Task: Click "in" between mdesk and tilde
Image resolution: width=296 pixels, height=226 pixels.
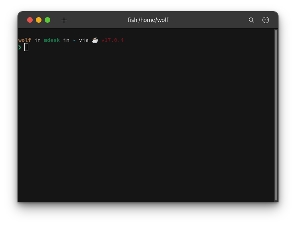Action: tap(66, 40)
